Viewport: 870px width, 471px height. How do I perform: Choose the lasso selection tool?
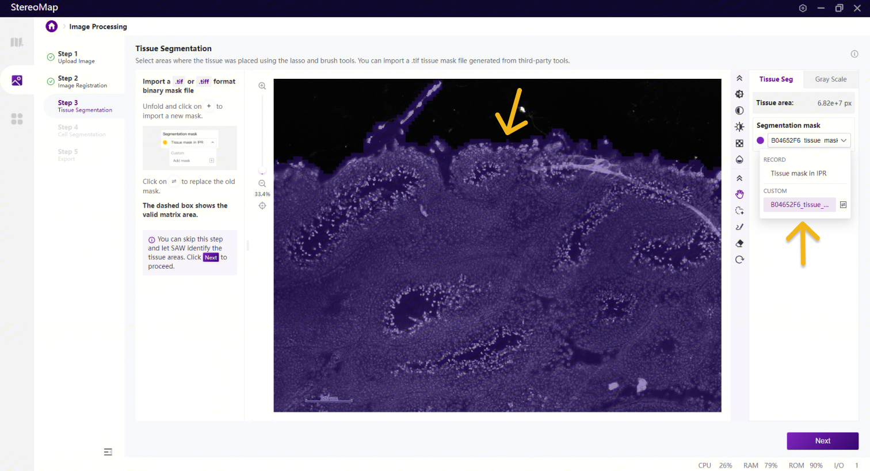(x=739, y=210)
